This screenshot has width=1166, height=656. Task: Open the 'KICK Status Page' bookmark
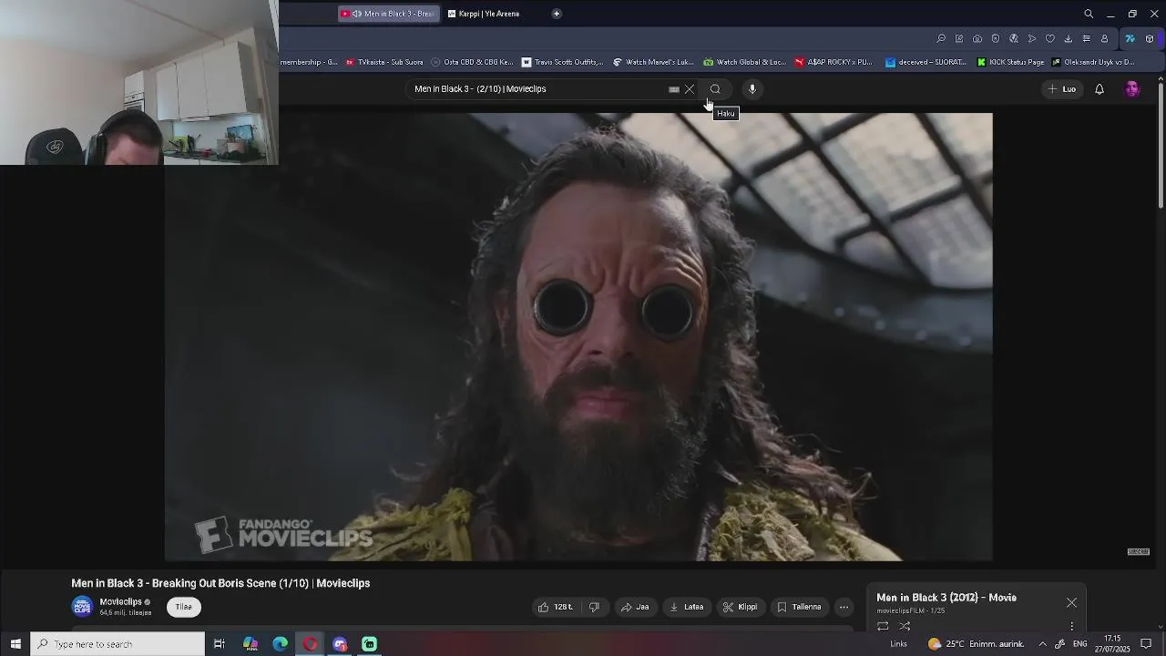1010,62
